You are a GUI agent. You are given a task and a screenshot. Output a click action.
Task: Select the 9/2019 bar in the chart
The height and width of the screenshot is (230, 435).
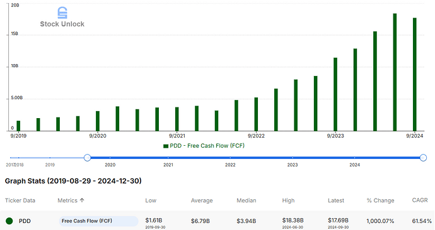(x=18, y=126)
